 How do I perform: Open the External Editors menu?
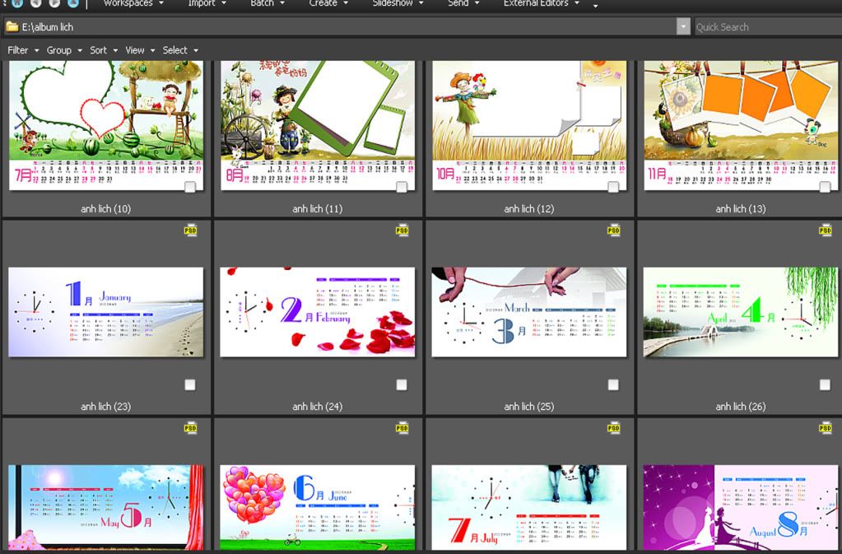pos(542,3)
